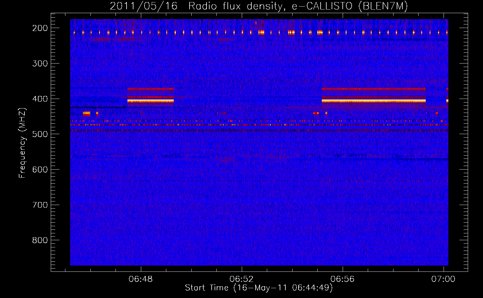Click the 'Start Time (16-May-11 06:44:49)' label
This screenshot has width=483, height=298.
259,288
